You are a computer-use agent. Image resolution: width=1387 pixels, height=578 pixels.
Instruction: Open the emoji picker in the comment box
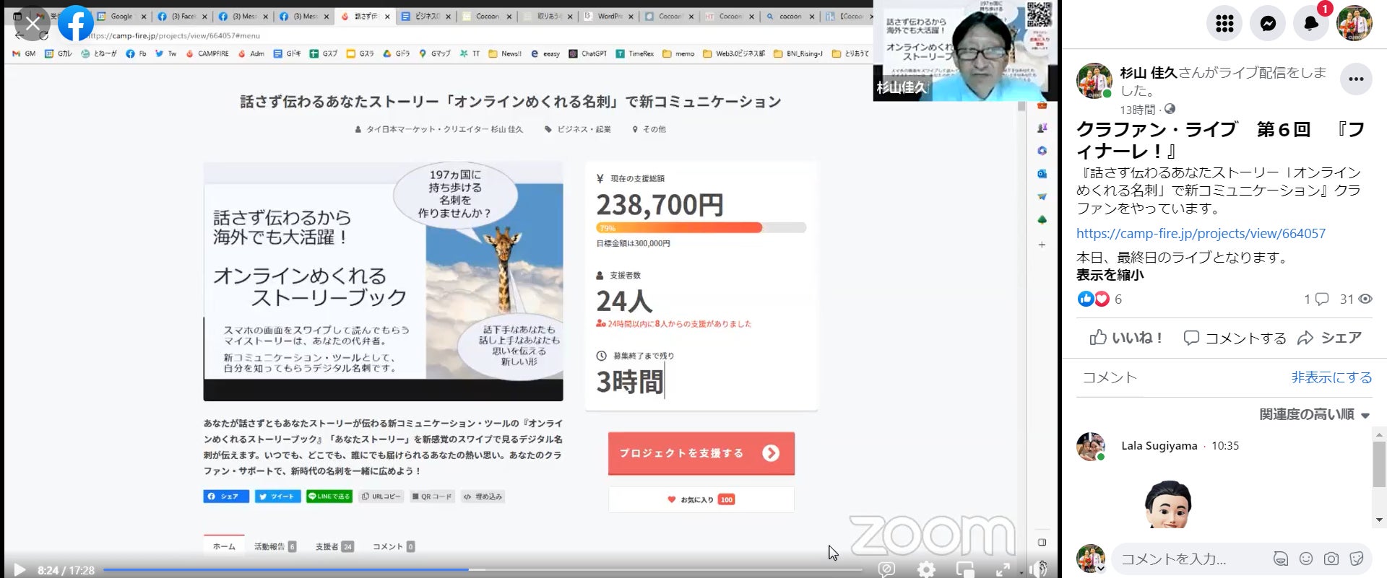click(1305, 559)
